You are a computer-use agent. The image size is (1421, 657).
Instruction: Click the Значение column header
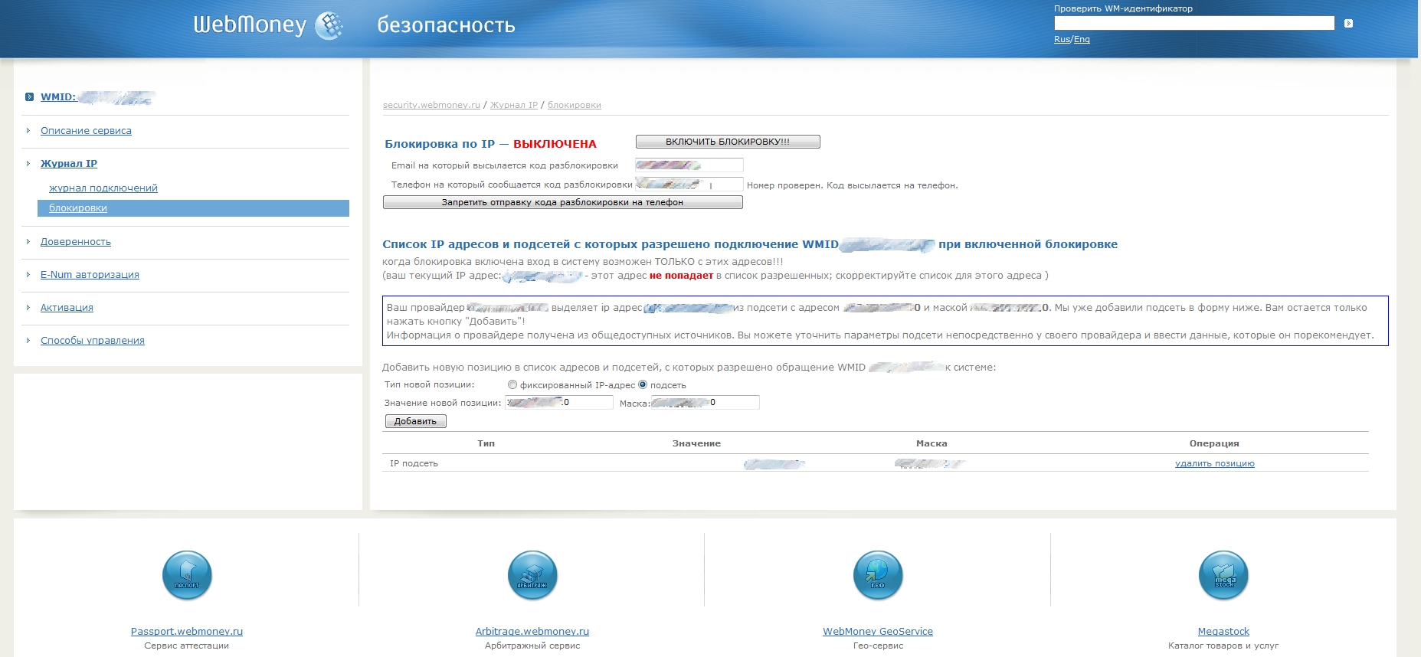[696, 443]
